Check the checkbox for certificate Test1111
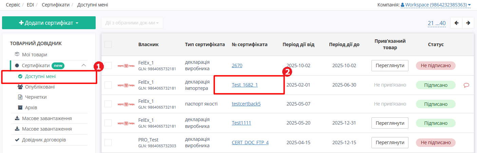 click(x=108, y=123)
